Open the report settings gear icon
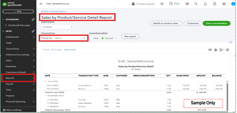The height and width of the screenshot is (113, 237). (228, 50)
